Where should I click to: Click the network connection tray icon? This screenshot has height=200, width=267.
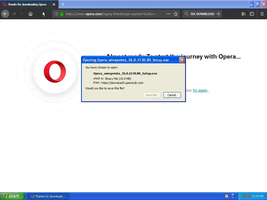[243, 196]
